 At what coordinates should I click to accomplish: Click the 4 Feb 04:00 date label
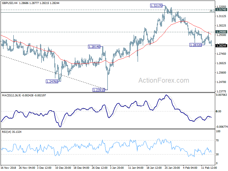(190, 168)
